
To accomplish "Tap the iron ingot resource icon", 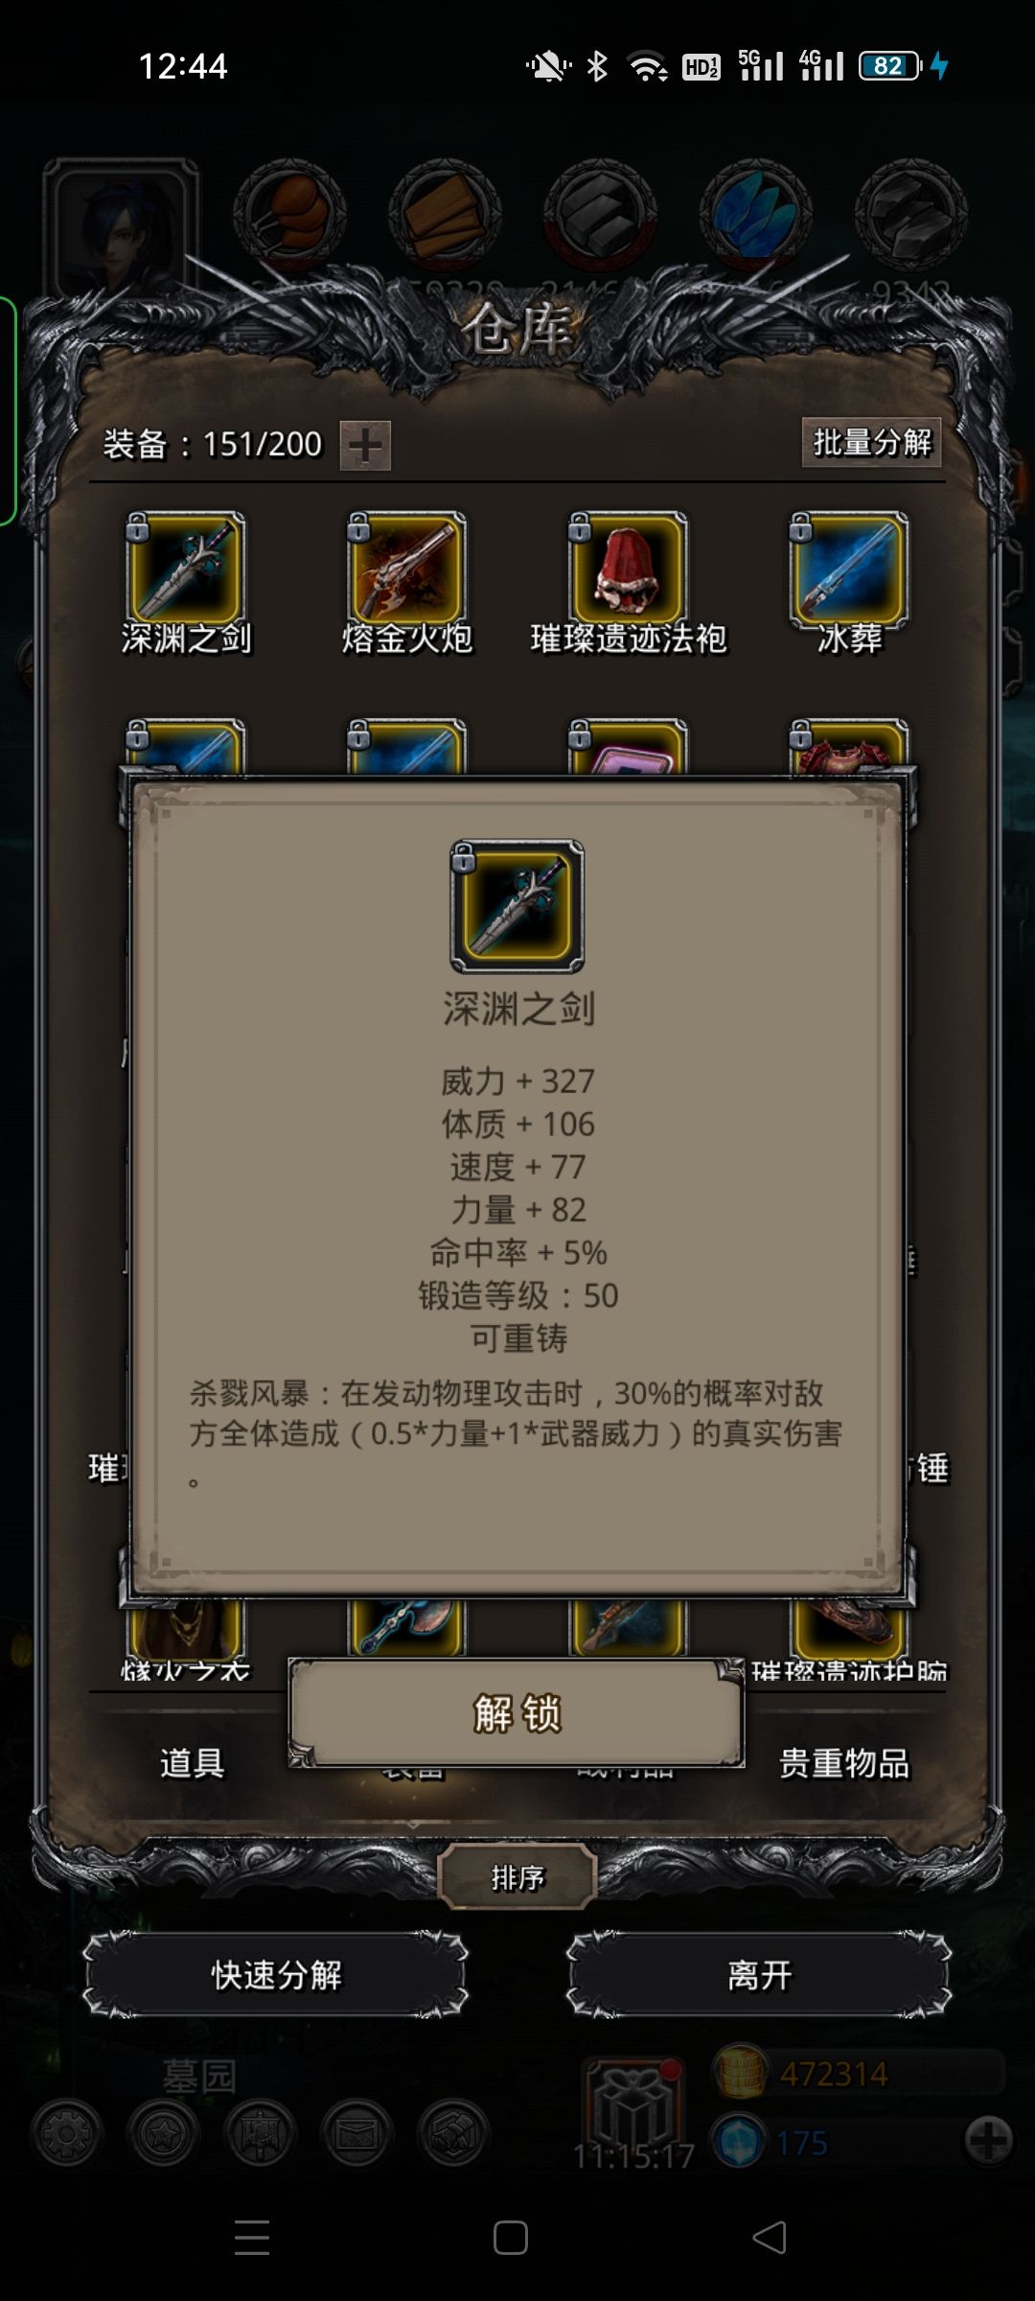I will 600,215.
